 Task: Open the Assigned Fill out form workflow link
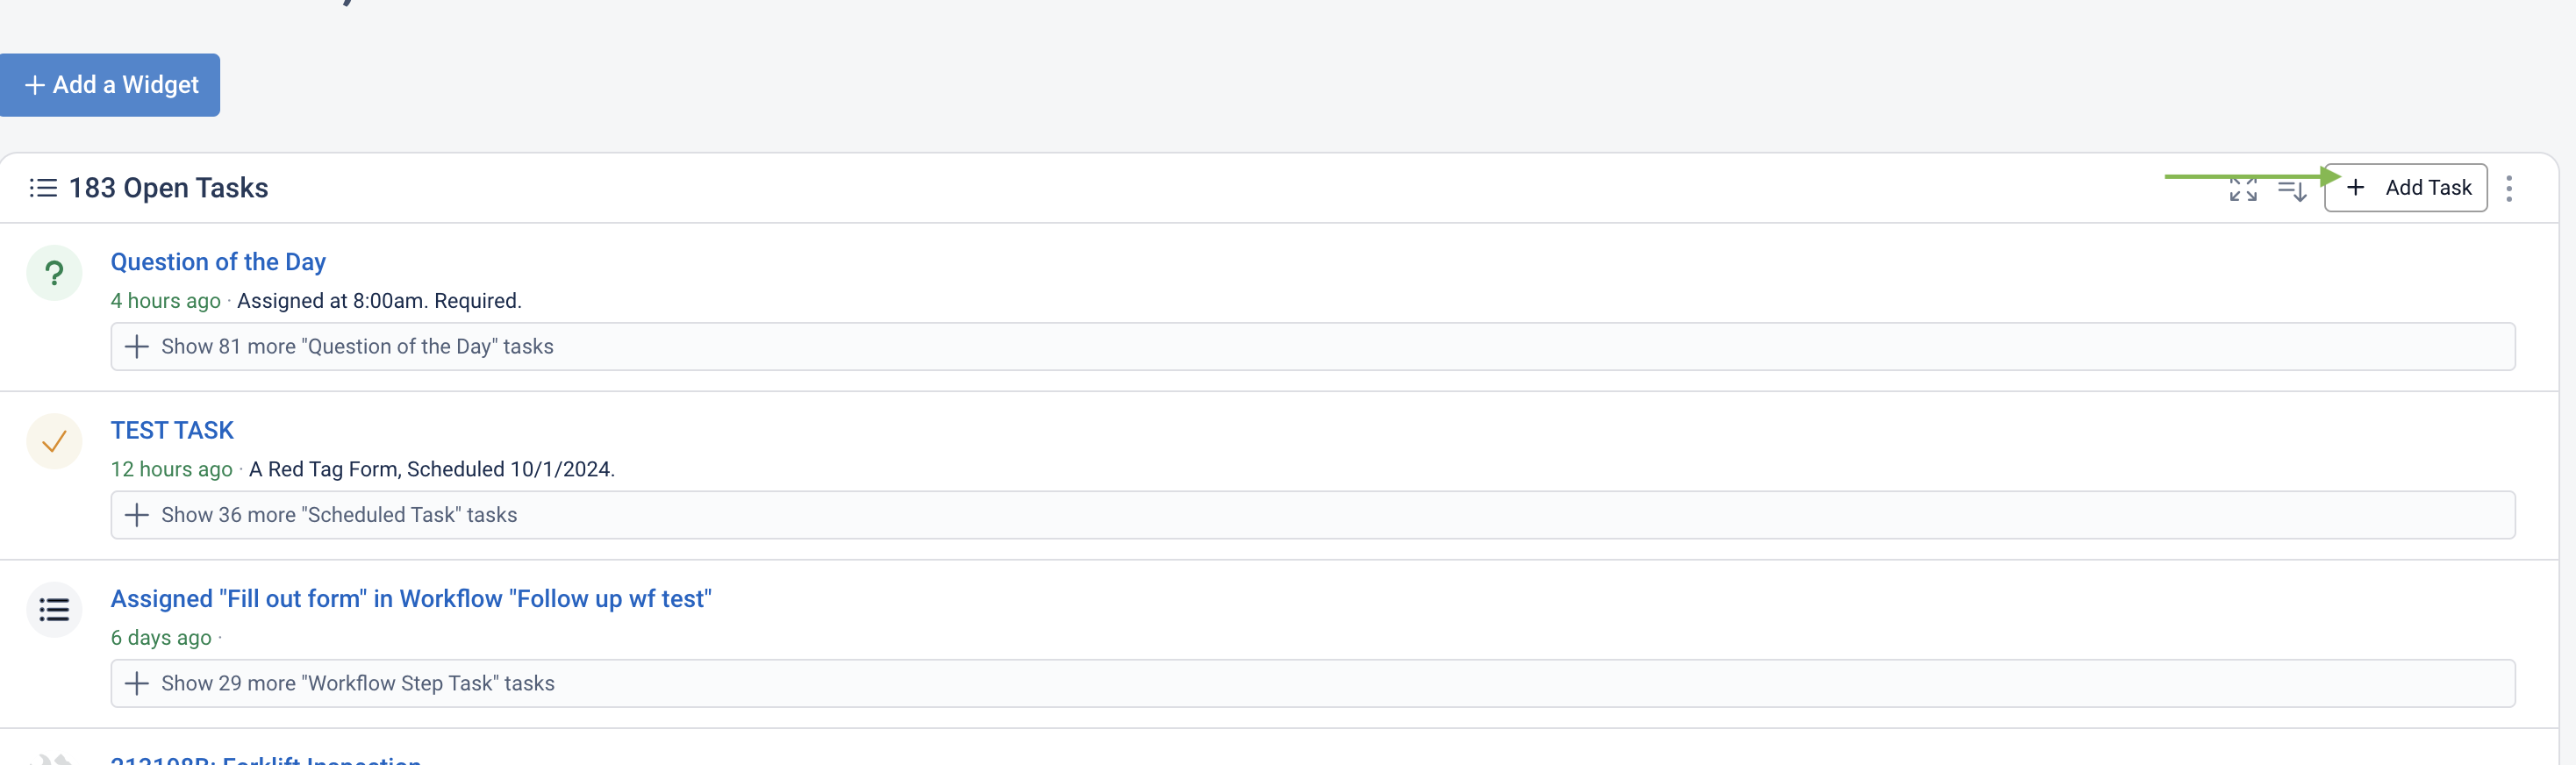coord(411,598)
